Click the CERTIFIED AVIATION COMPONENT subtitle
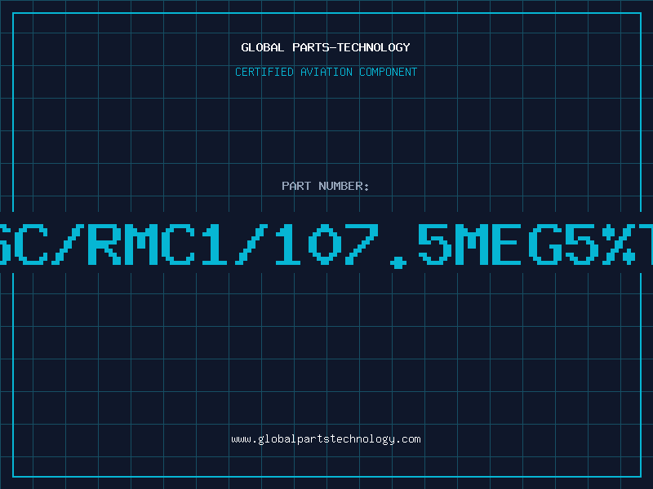Image resolution: width=653 pixels, height=489 pixels. click(x=326, y=72)
